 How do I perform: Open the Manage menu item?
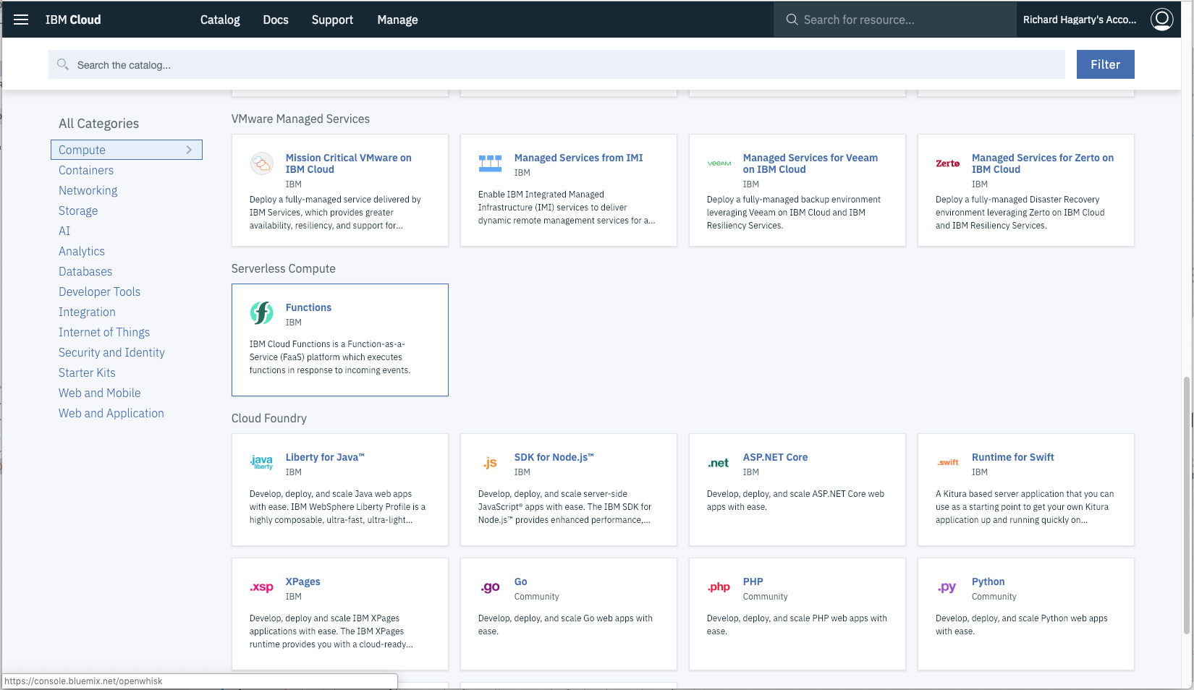(397, 20)
